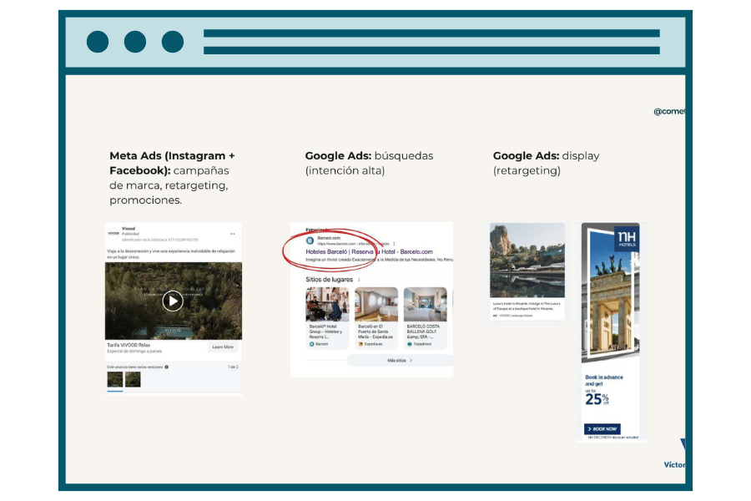Click the '1 de 2' version counter
This screenshot has height=501, width=751.
coord(233,367)
